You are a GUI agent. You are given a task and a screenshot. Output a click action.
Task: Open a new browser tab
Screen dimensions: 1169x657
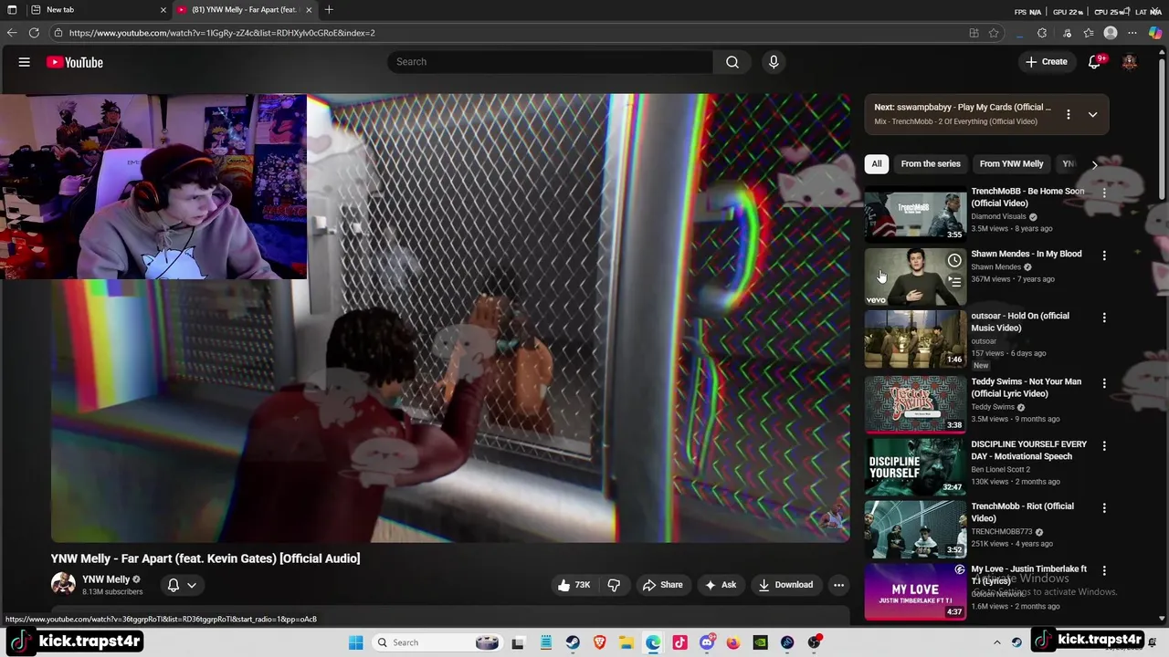tap(329, 10)
